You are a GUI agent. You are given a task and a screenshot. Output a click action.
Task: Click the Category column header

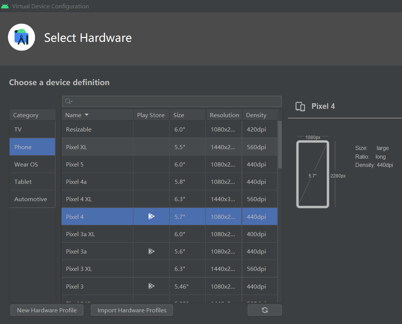(32, 115)
